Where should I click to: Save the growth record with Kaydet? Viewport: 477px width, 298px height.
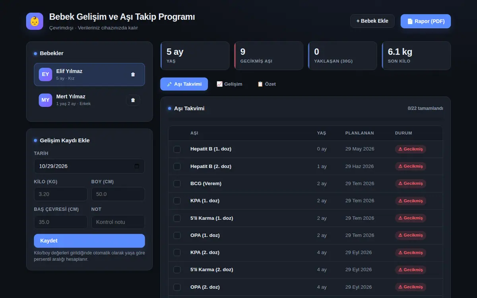[89, 241]
